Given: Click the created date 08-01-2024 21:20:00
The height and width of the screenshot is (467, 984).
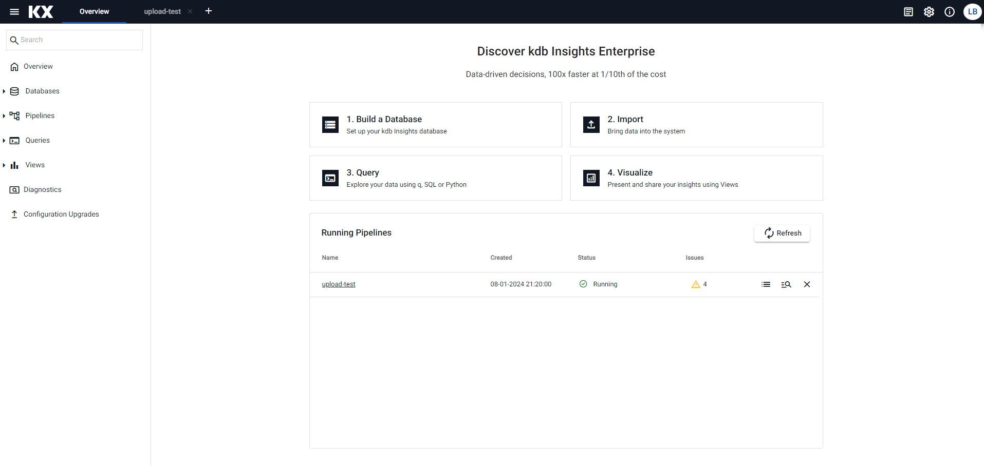Looking at the screenshot, I should (x=521, y=284).
